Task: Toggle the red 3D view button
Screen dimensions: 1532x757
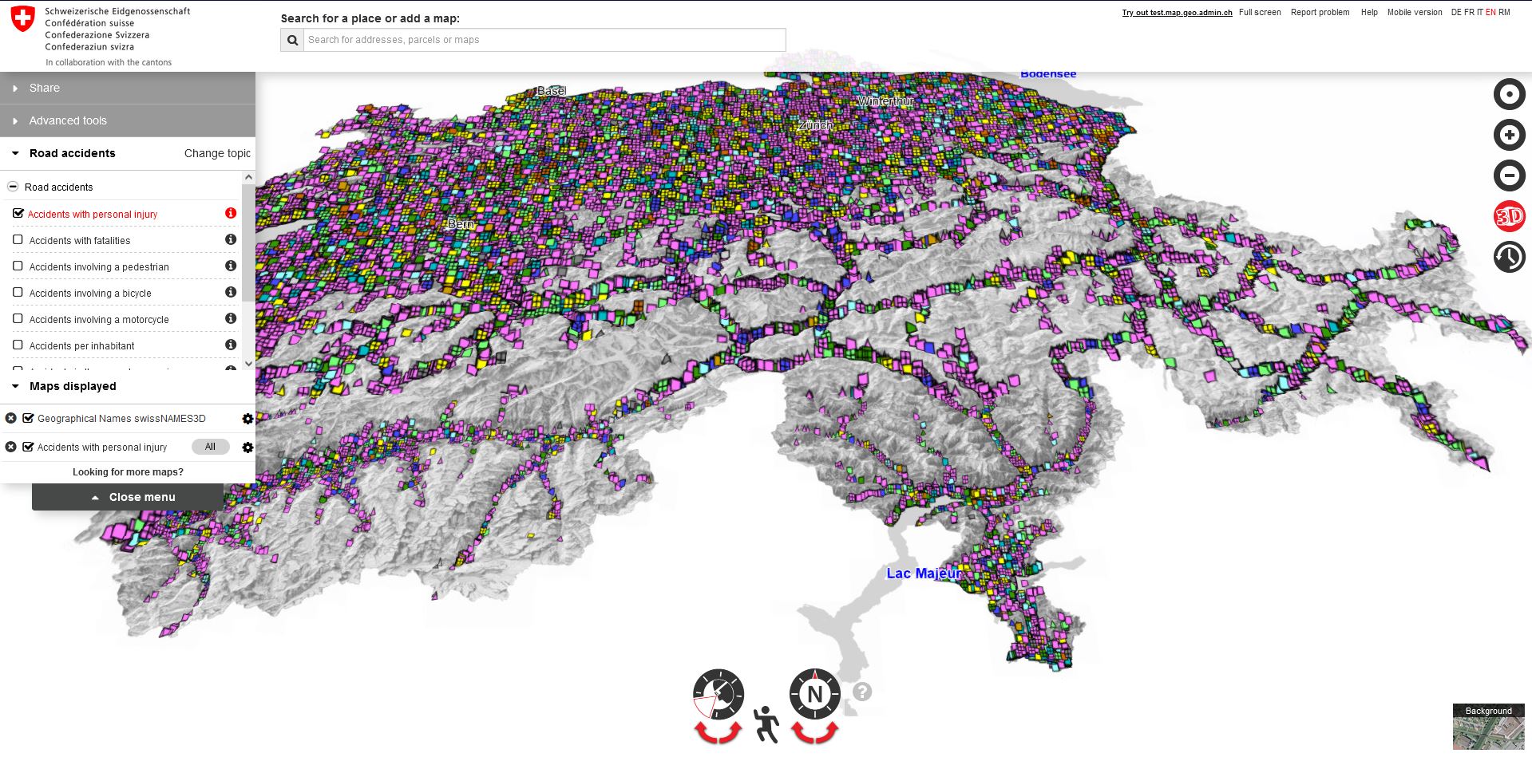Action: 1509,216
